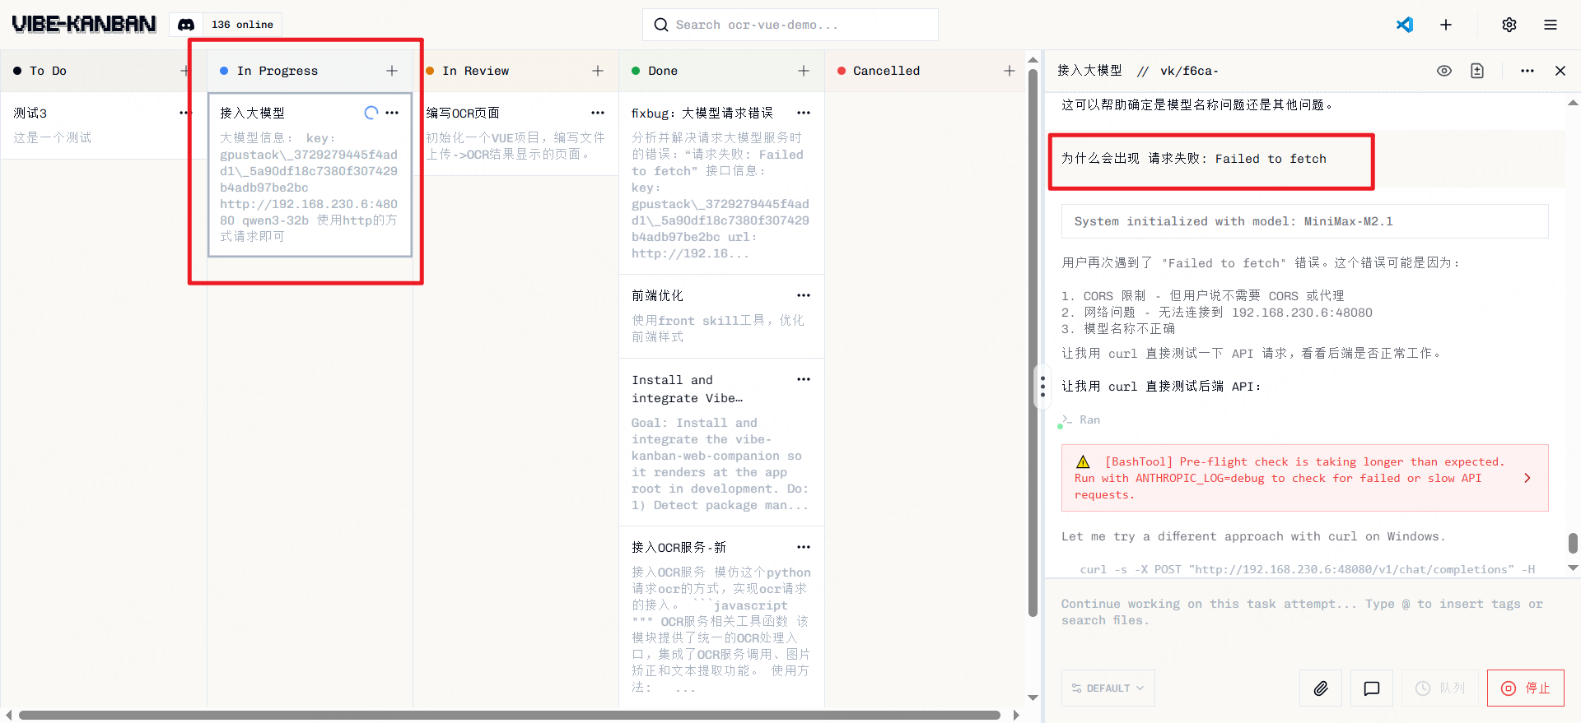Open the 编写OCR页面 task card

[x=515, y=133]
